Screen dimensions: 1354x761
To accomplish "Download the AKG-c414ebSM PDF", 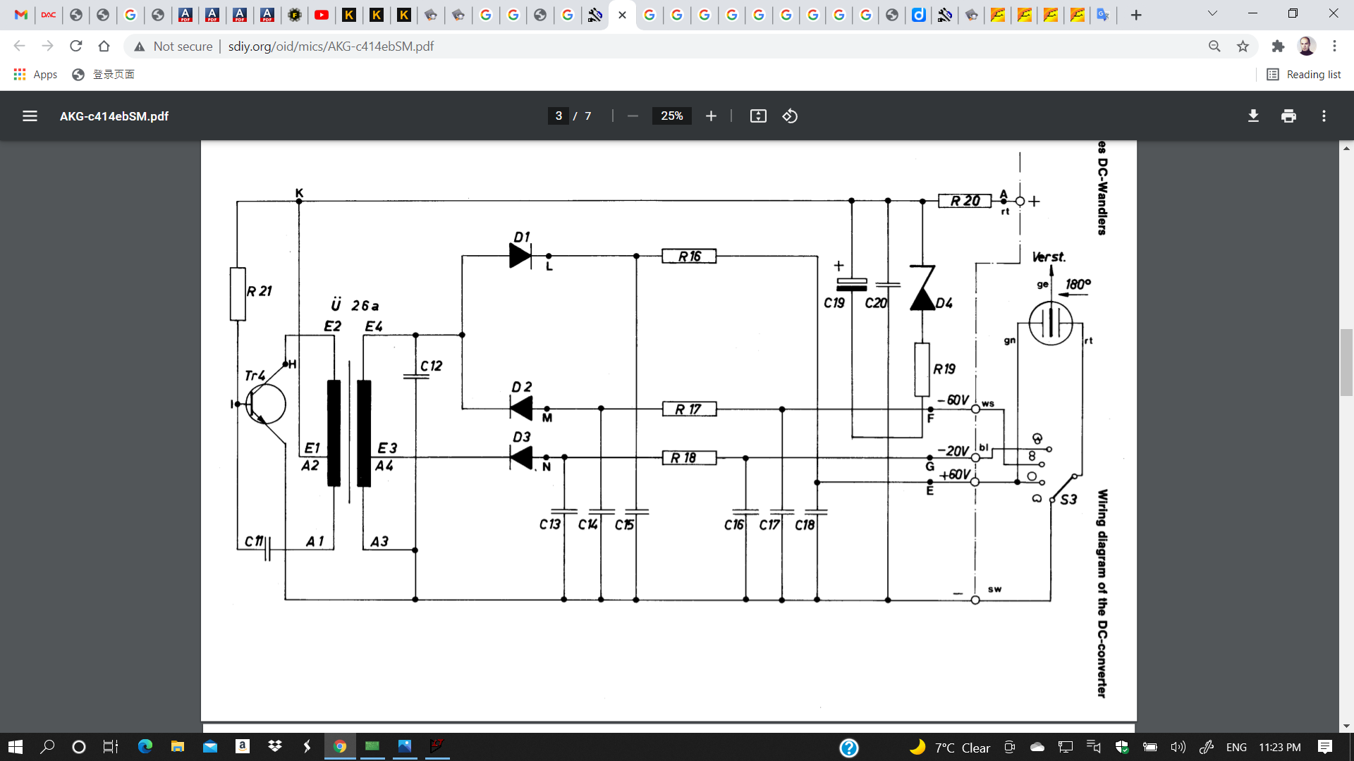I will 1253,116.
